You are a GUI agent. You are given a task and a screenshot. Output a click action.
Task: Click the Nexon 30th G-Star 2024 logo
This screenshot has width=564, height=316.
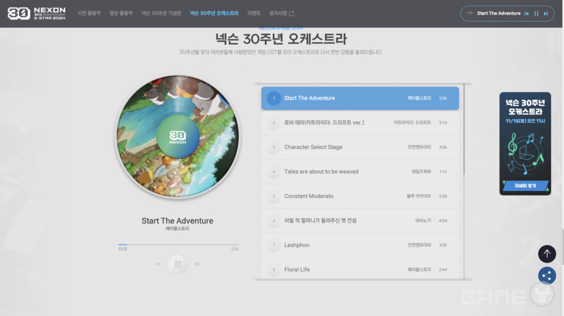(36, 13)
